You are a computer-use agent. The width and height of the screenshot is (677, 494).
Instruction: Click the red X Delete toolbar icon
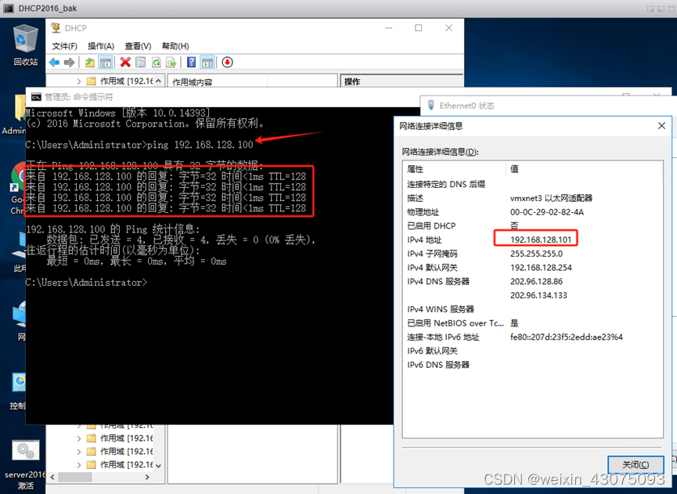pyautogui.click(x=125, y=63)
